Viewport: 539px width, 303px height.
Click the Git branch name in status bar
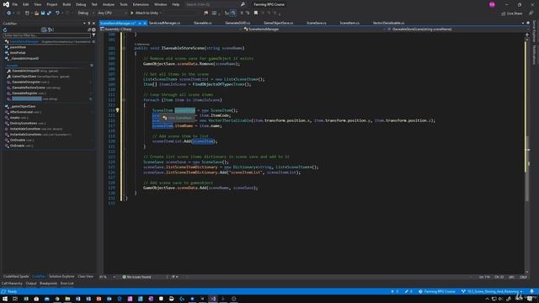point(492,292)
